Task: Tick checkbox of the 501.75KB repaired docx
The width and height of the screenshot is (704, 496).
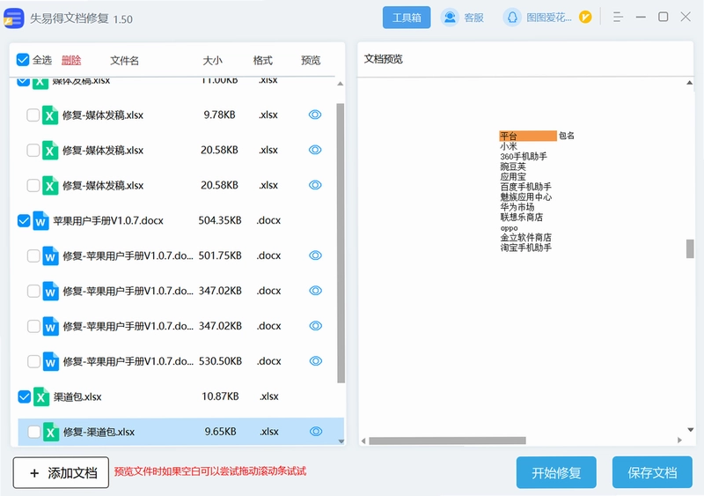Action: coord(33,255)
